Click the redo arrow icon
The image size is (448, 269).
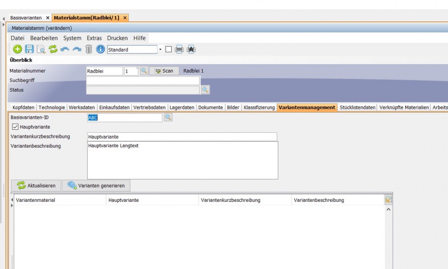point(77,49)
